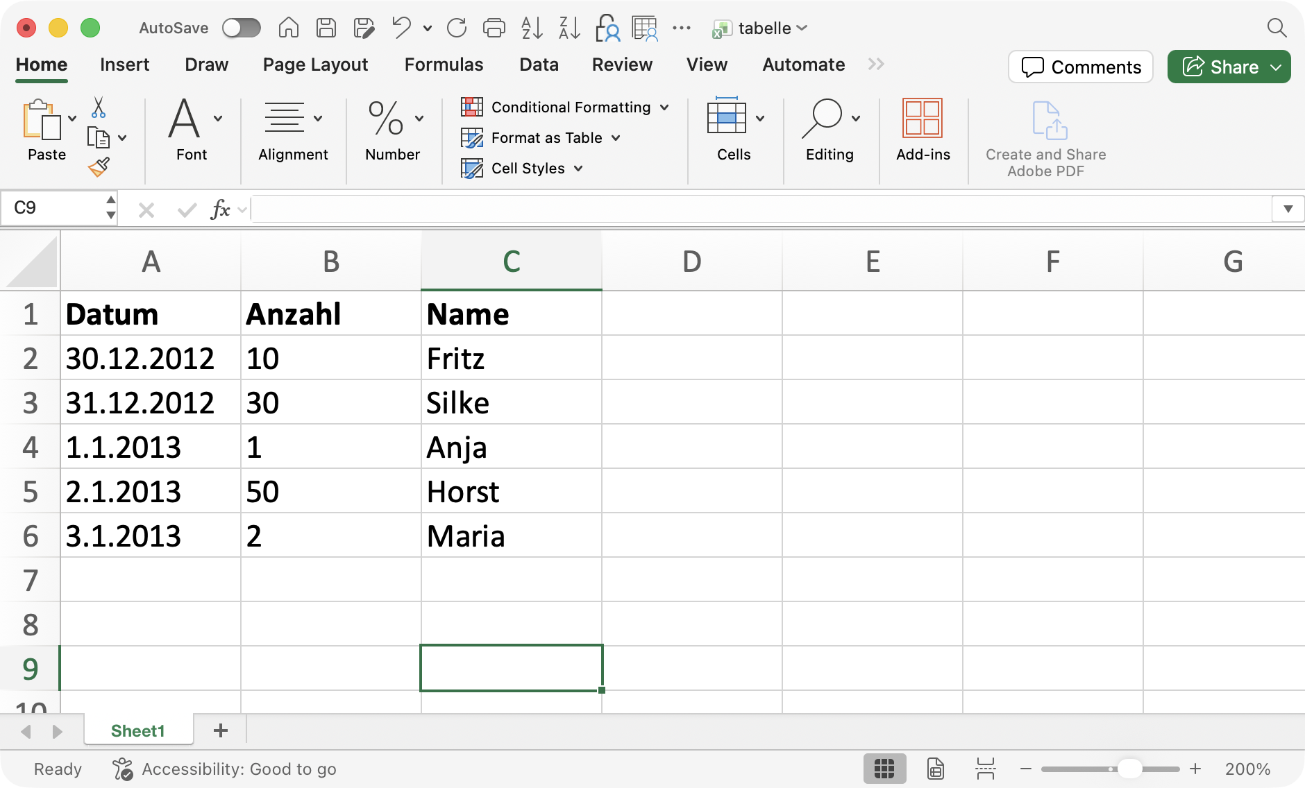Screen dimensions: 1305x788
Task: Click the Comments button
Action: 1081,67
